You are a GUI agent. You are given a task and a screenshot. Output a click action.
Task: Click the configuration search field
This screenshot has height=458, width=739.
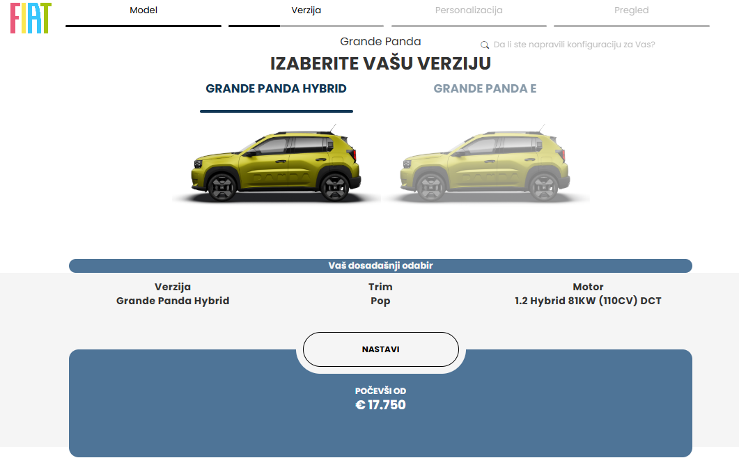pos(574,45)
